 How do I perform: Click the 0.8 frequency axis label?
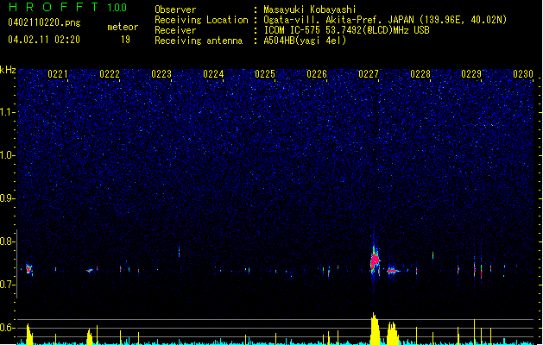pyautogui.click(x=7, y=241)
